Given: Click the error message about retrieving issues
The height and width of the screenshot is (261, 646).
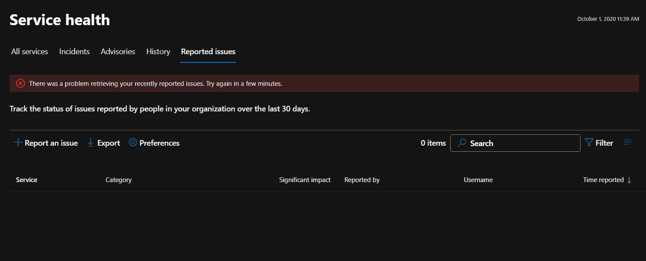Looking at the screenshot, I should click(155, 83).
